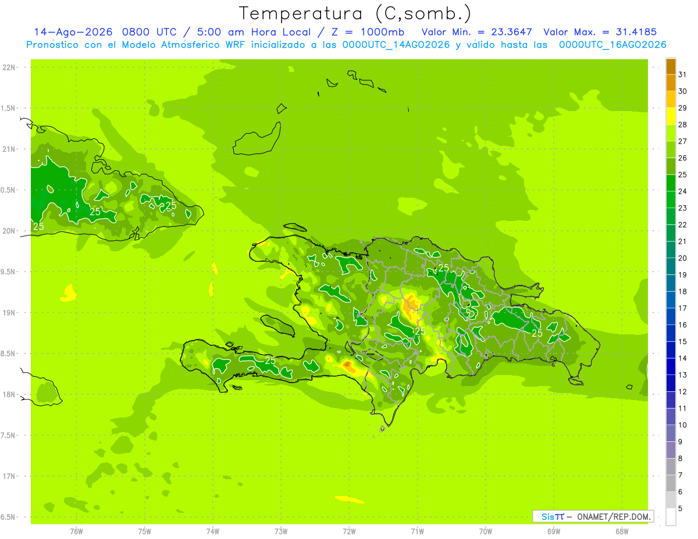698x539 pixels.
Task: Click the yellow swatch between 28 and 29
Action: pyautogui.click(x=671, y=116)
